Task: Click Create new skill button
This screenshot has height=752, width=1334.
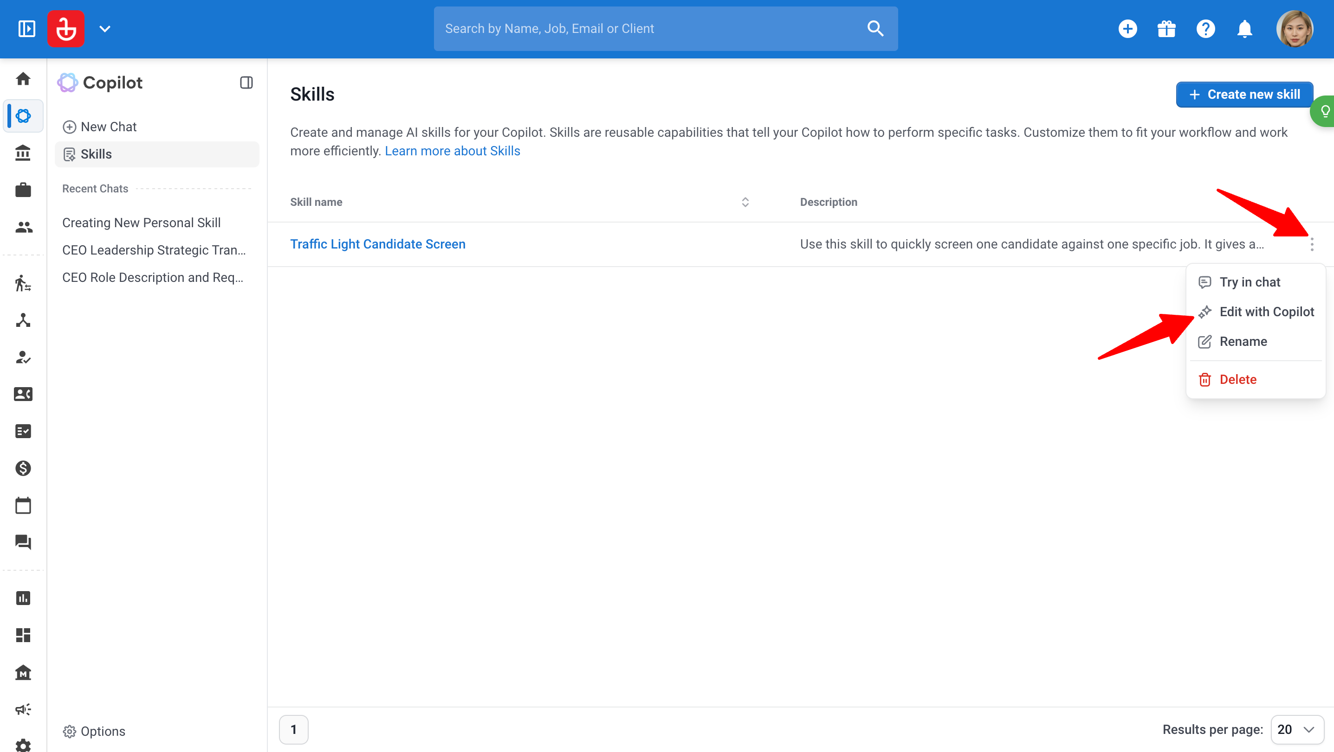Action: point(1244,95)
